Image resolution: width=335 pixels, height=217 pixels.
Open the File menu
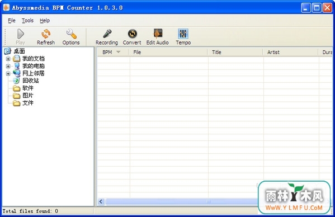[x=12, y=21]
